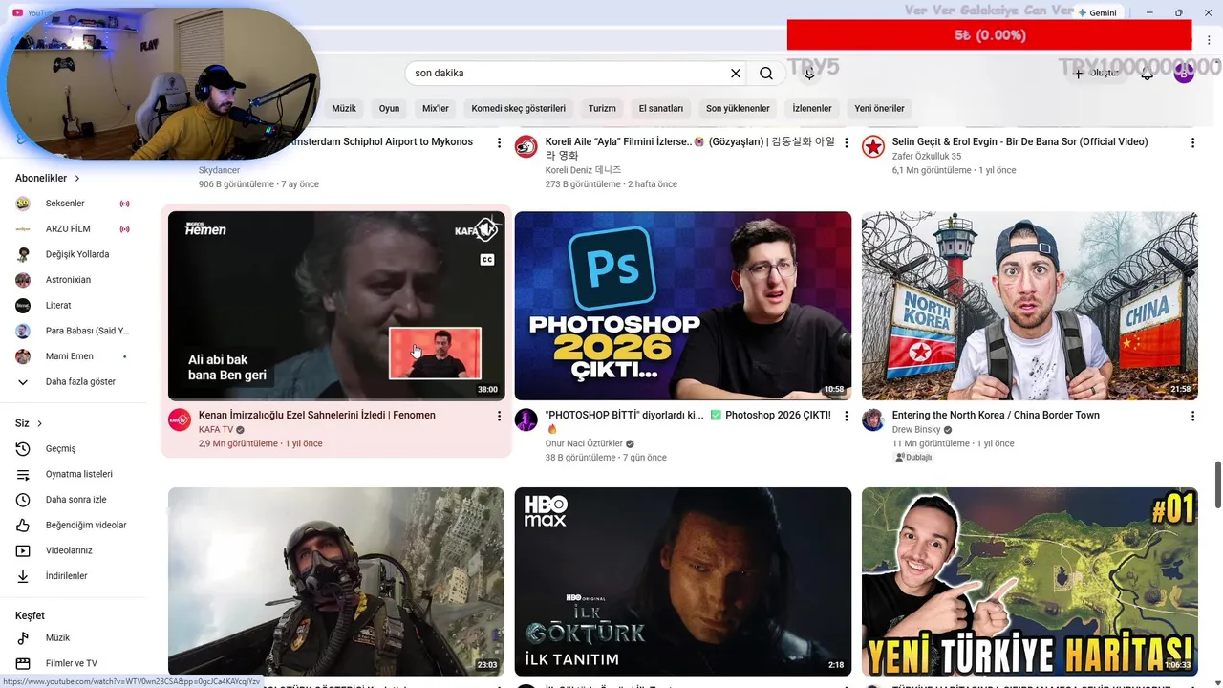
Task: Open İndirilenler in sidebar
Action: (74, 576)
